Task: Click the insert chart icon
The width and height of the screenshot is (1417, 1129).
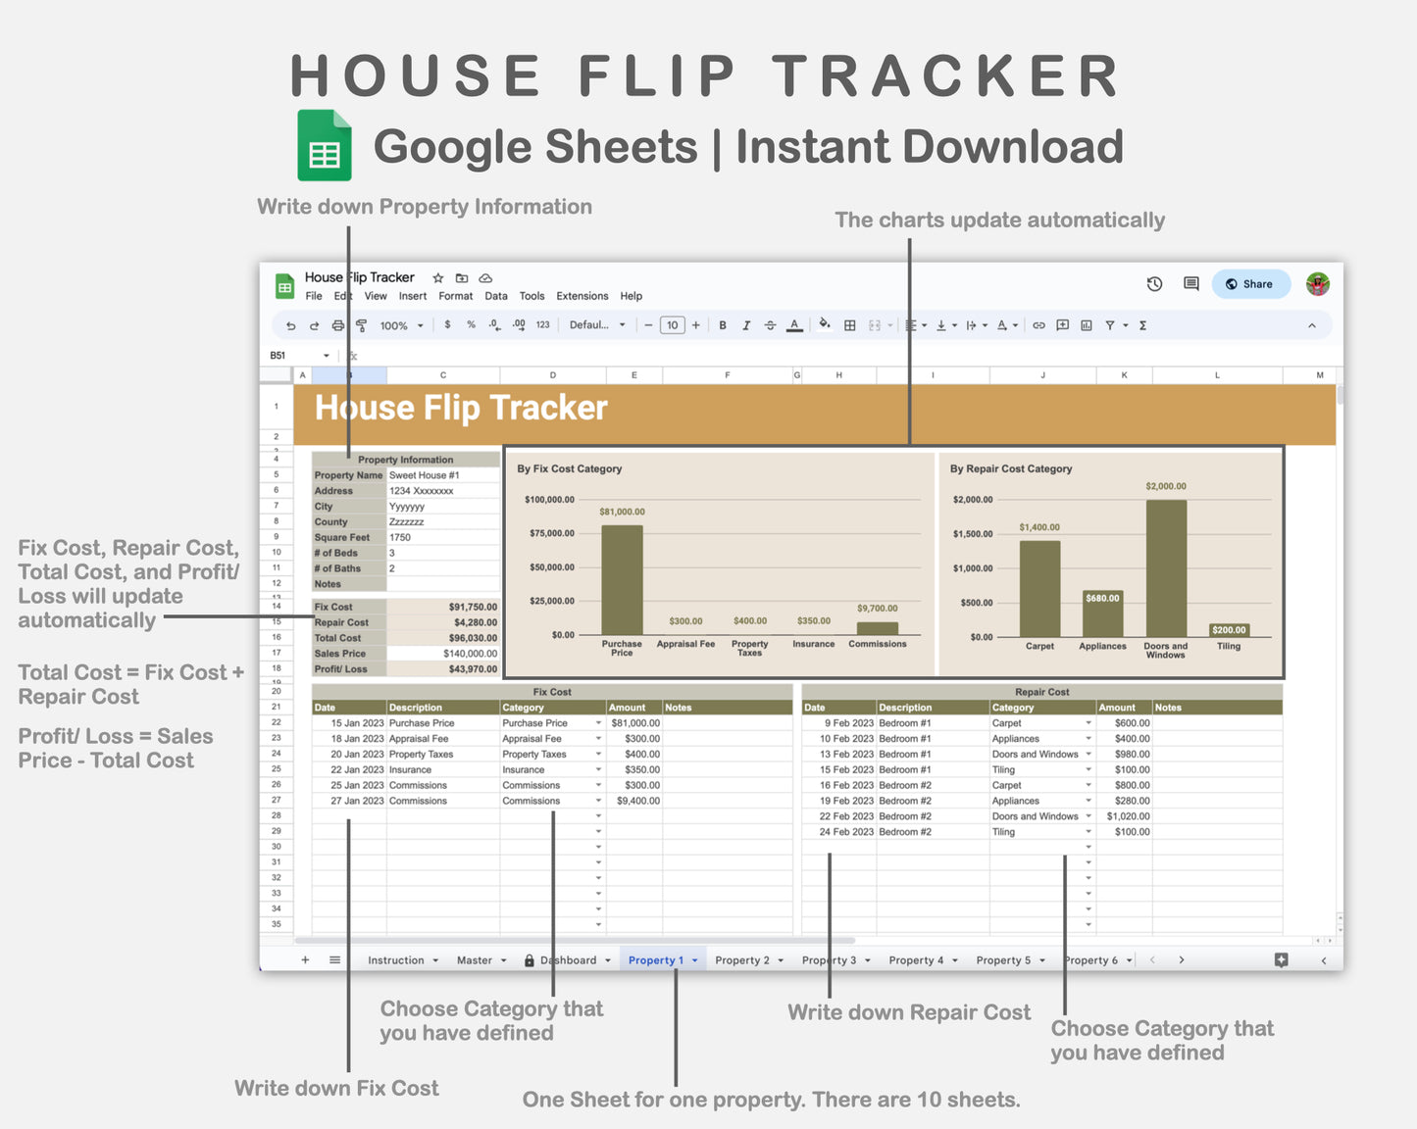Action: pyautogui.click(x=1086, y=324)
